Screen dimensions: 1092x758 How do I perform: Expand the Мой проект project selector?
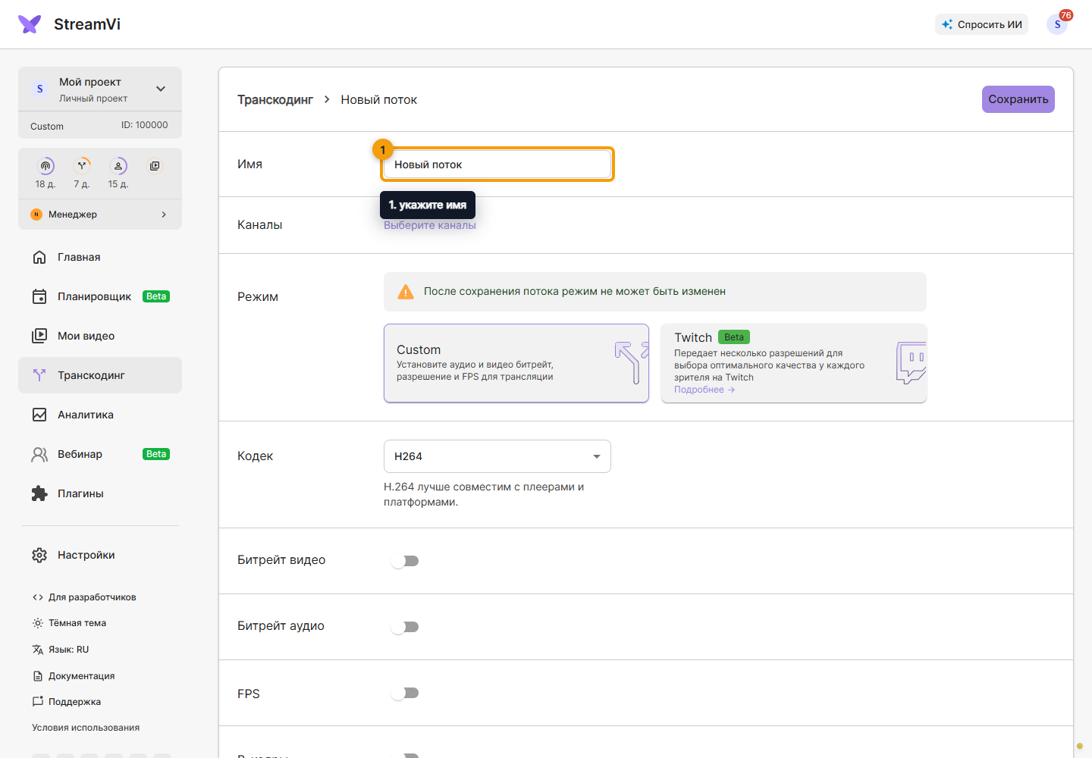[x=100, y=89]
